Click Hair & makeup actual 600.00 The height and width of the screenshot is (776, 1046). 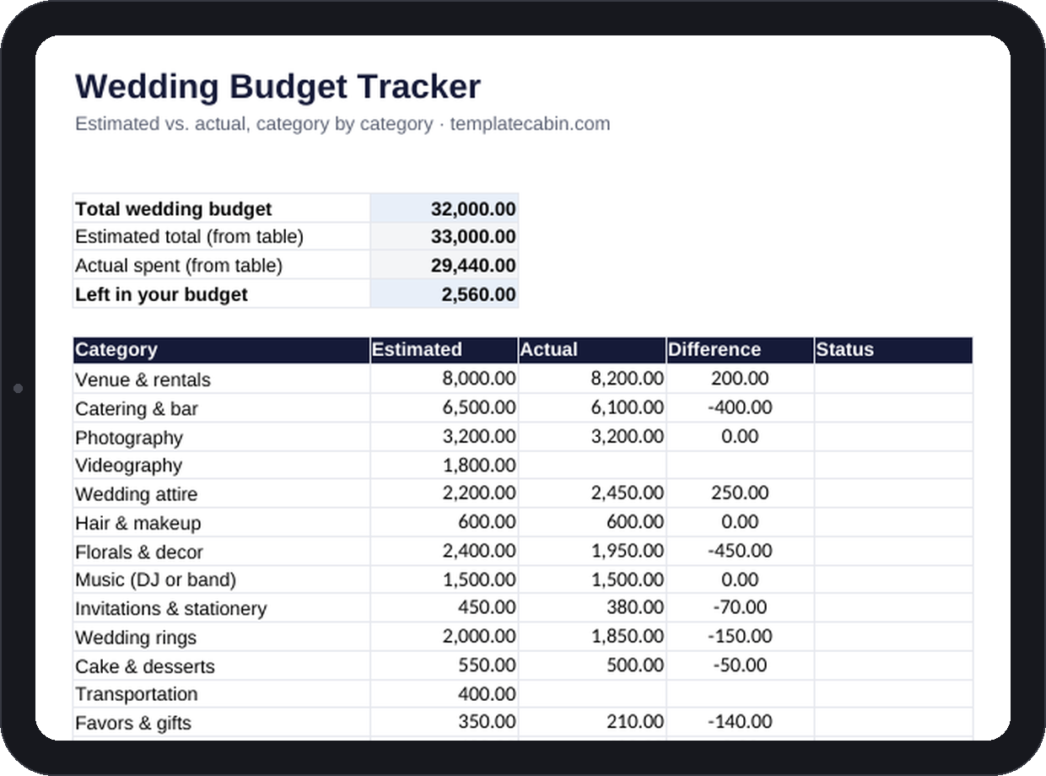coord(592,522)
